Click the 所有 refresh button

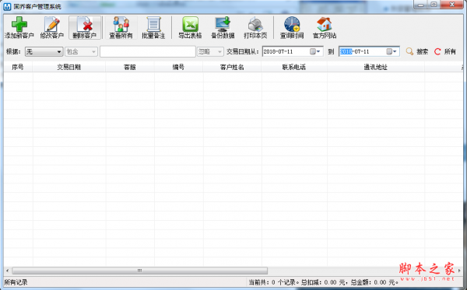[x=445, y=52]
